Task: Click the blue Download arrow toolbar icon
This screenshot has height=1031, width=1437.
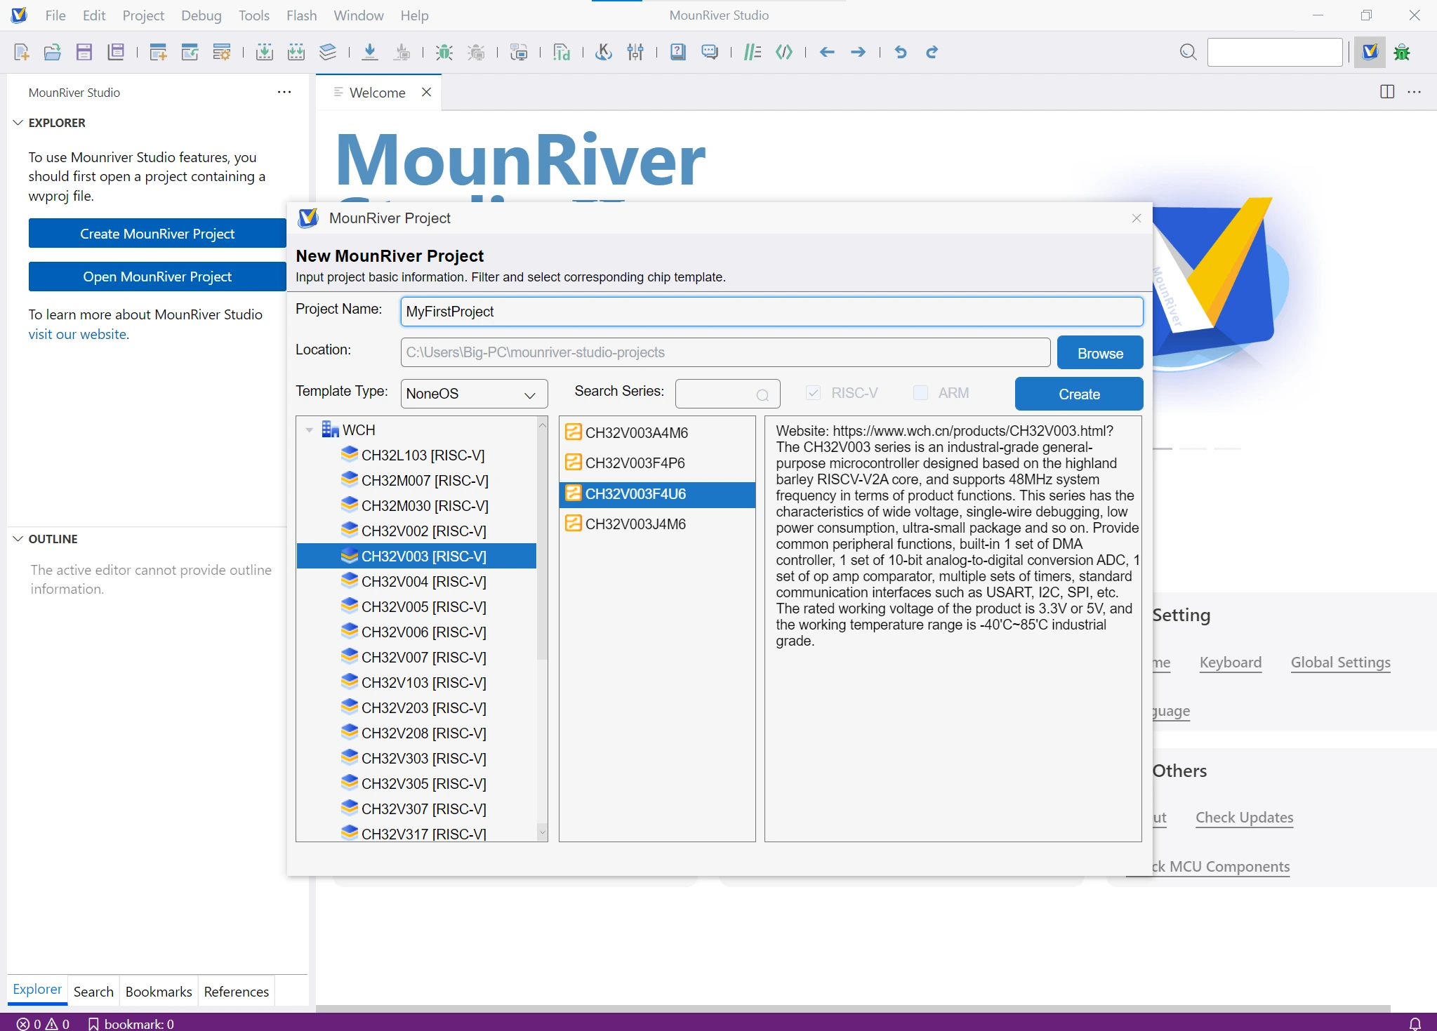Action: tap(370, 52)
